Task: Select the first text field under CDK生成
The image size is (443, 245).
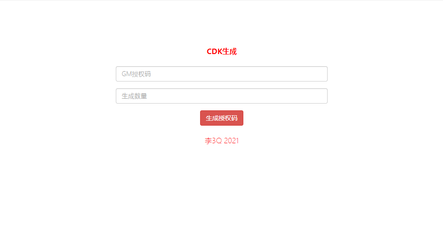Action: (222, 74)
